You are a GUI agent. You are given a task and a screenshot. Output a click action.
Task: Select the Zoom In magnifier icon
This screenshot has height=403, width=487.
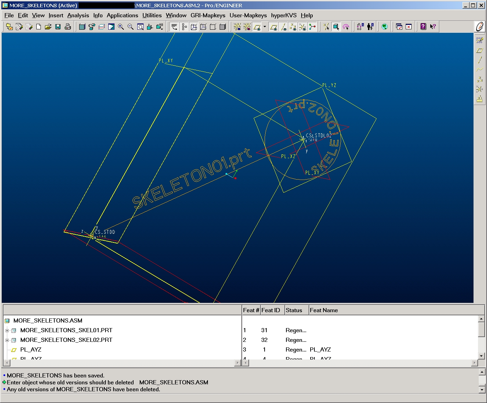click(x=121, y=27)
